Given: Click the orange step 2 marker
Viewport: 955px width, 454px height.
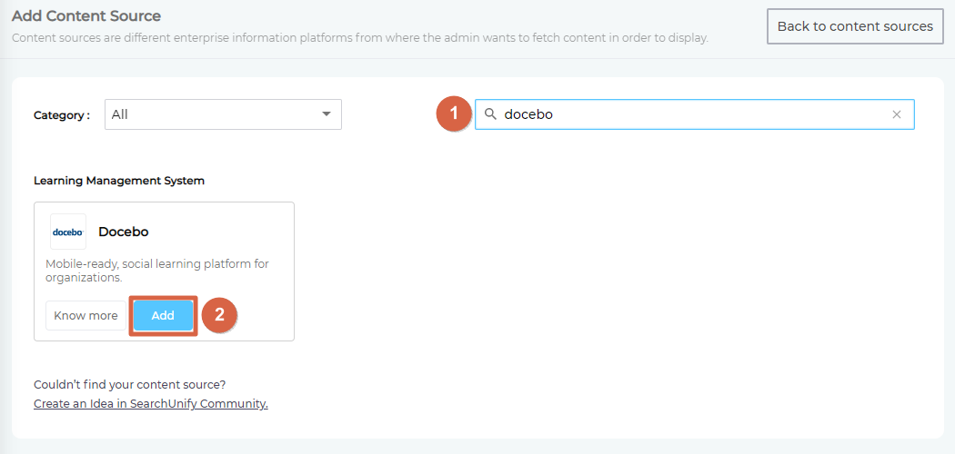Looking at the screenshot, I should tap(218, 316).
